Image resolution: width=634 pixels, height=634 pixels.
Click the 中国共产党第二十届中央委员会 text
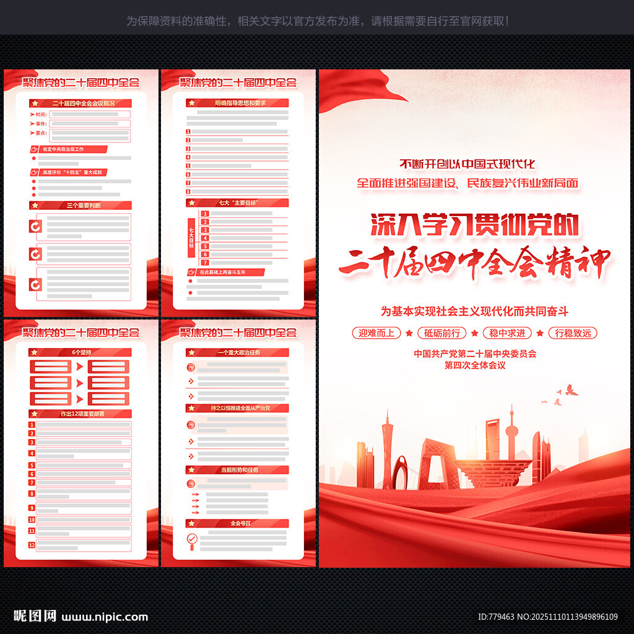pyautogui.click(x=475, y=354)
